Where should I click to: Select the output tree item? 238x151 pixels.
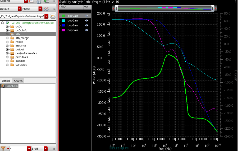click(x=20, y=49)
